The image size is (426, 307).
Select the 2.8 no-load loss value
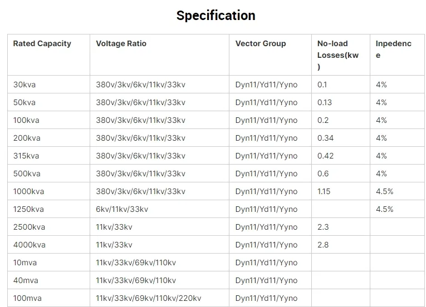pos(323,245)
